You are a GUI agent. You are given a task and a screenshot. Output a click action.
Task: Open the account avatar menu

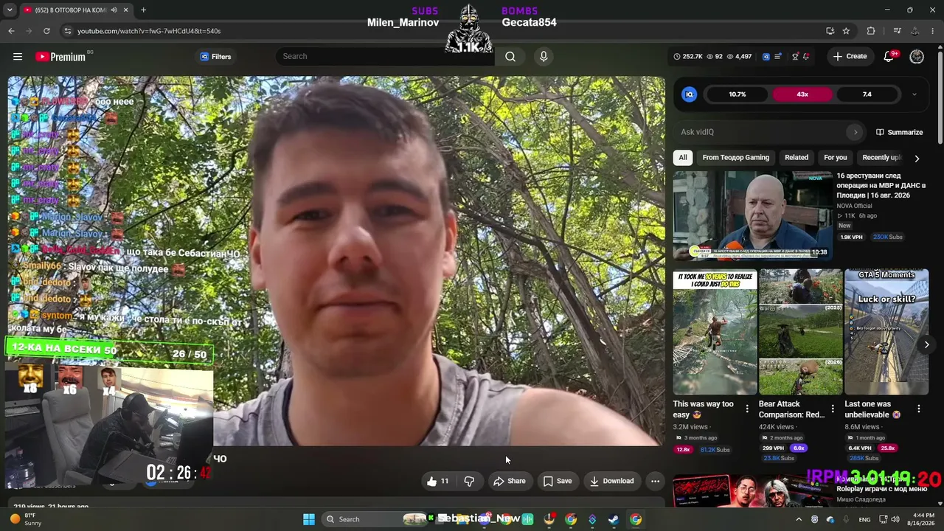click(917, 57)
